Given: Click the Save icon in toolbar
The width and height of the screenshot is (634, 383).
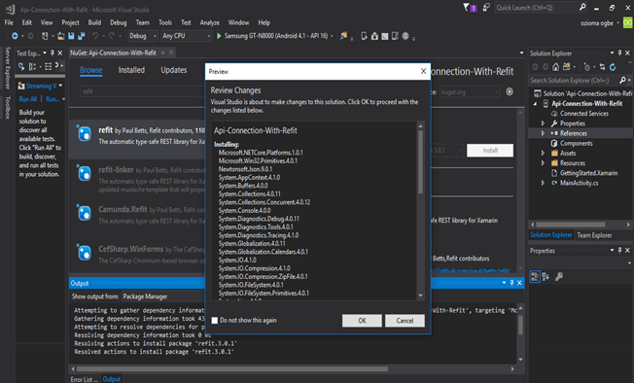Looking at the screenshot, I should tap(71, 36).
